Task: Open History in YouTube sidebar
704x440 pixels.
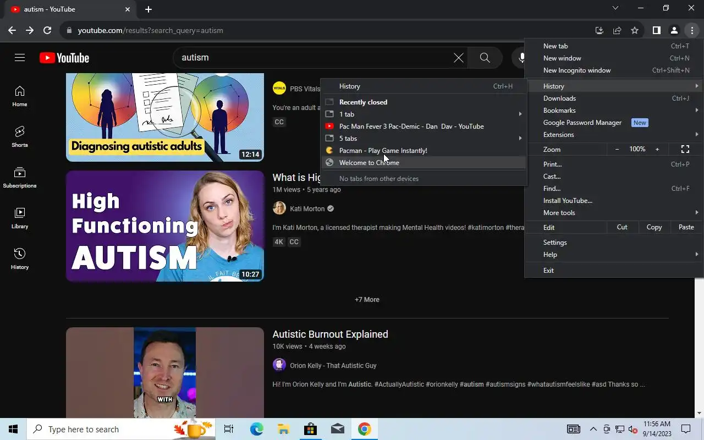Action: (20, 259)
